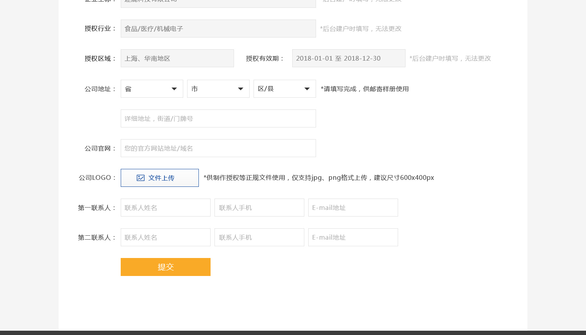Viewport: 586px width, 335px height.
Task: Select the 第一联系人 name field
Action: click(x=165, y=208)
